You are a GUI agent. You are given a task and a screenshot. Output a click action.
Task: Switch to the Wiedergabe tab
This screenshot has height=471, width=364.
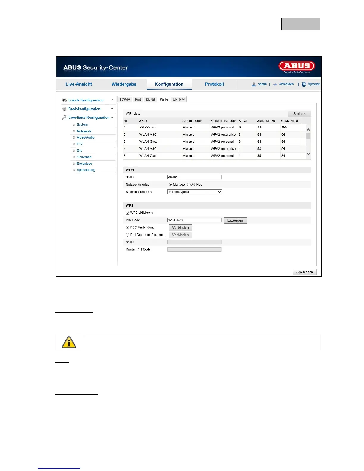(124, 84)
